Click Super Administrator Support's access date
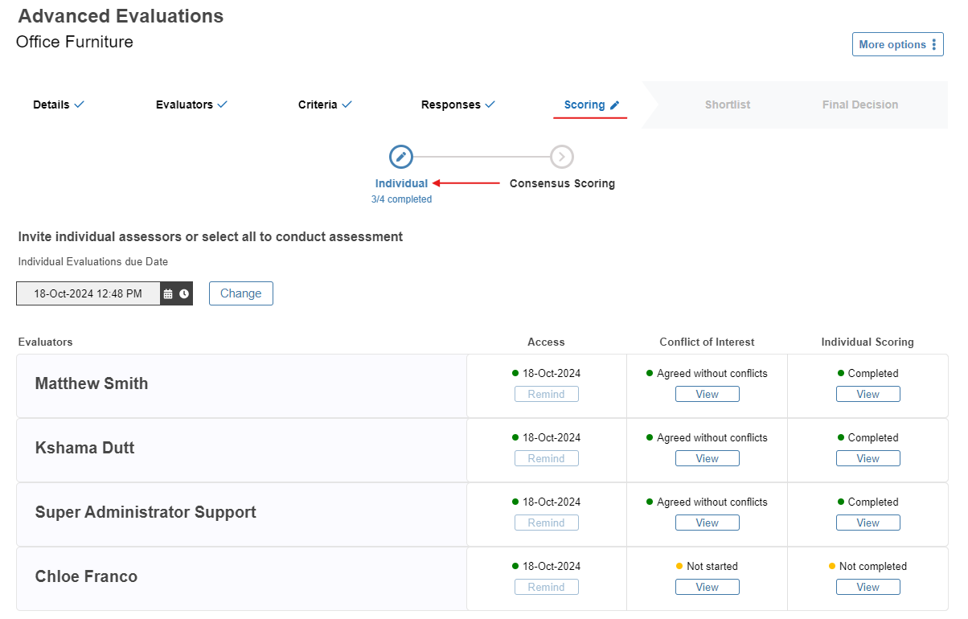Screen dimensions: 968x619 coord(552,502)
